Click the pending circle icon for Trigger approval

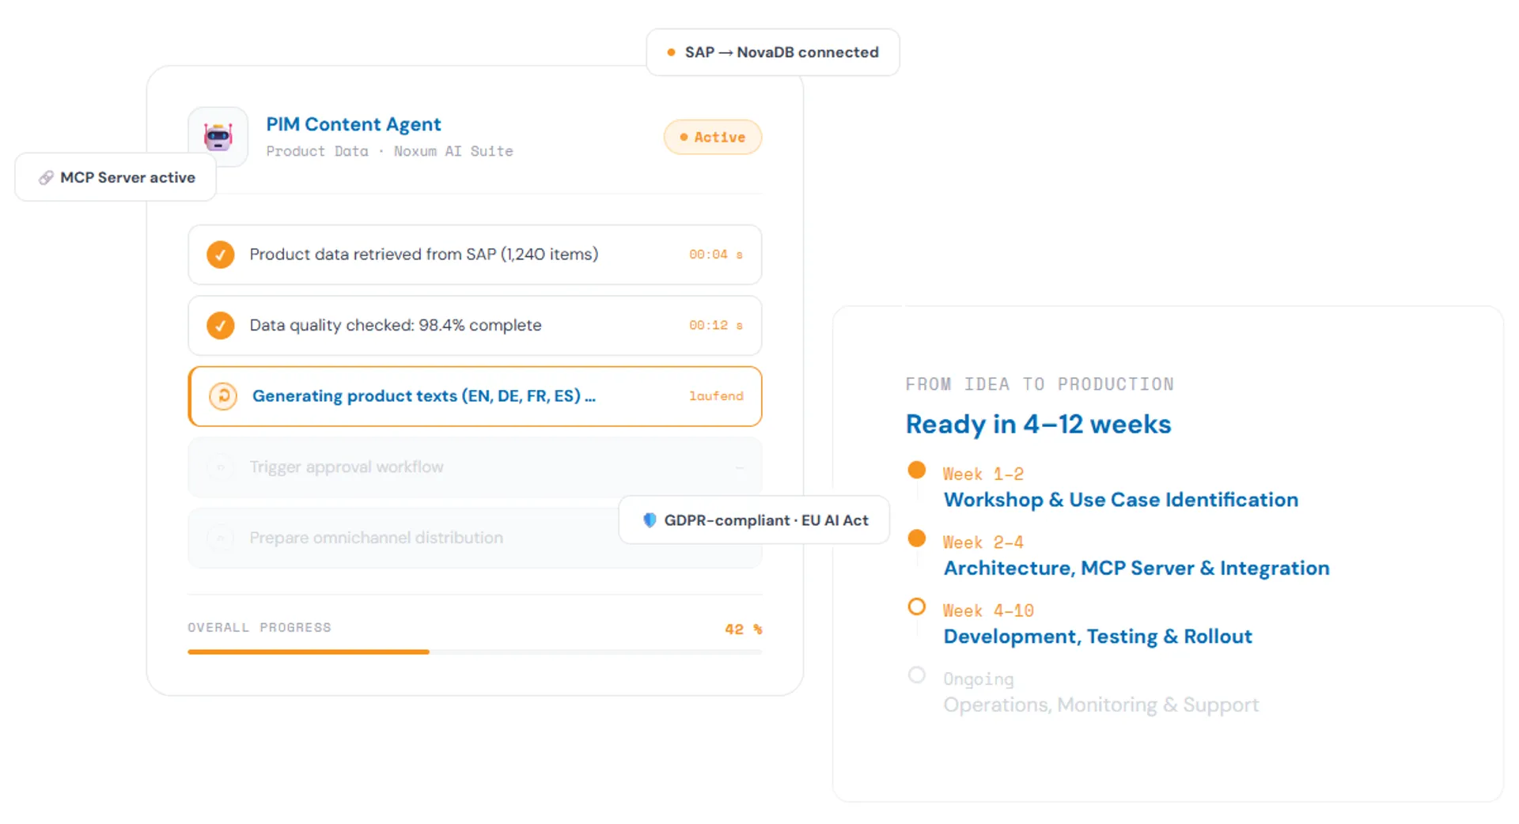[221, 467]
